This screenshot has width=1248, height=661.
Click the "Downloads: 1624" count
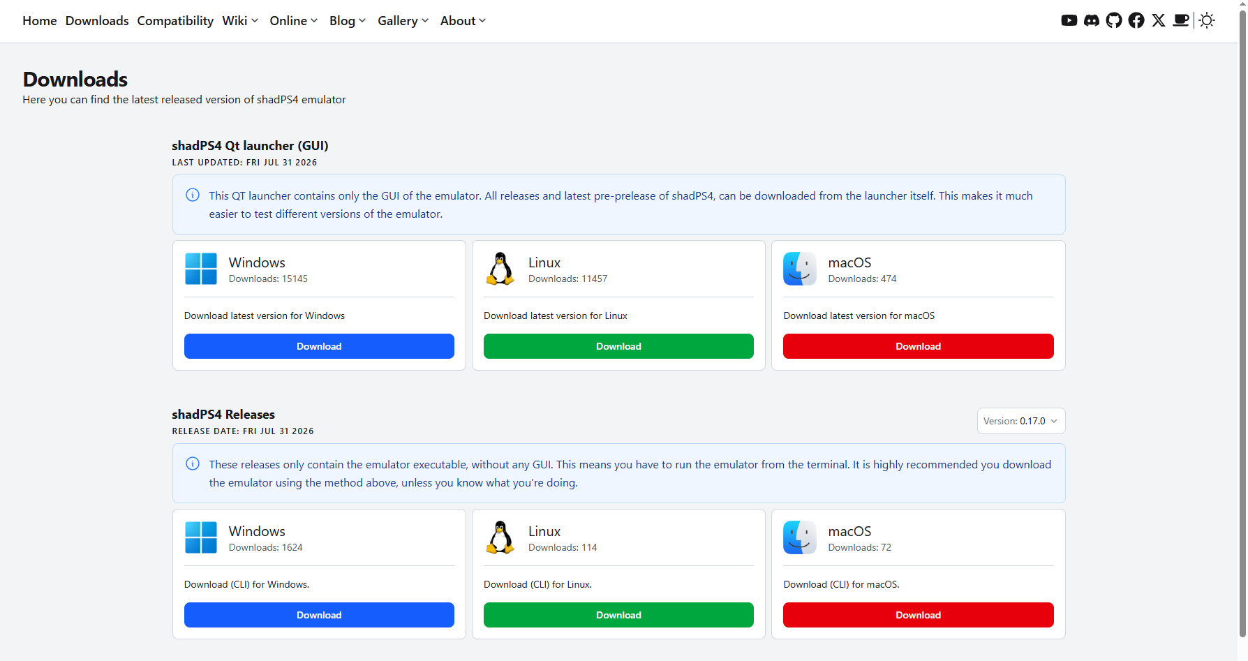click(266, 547)
